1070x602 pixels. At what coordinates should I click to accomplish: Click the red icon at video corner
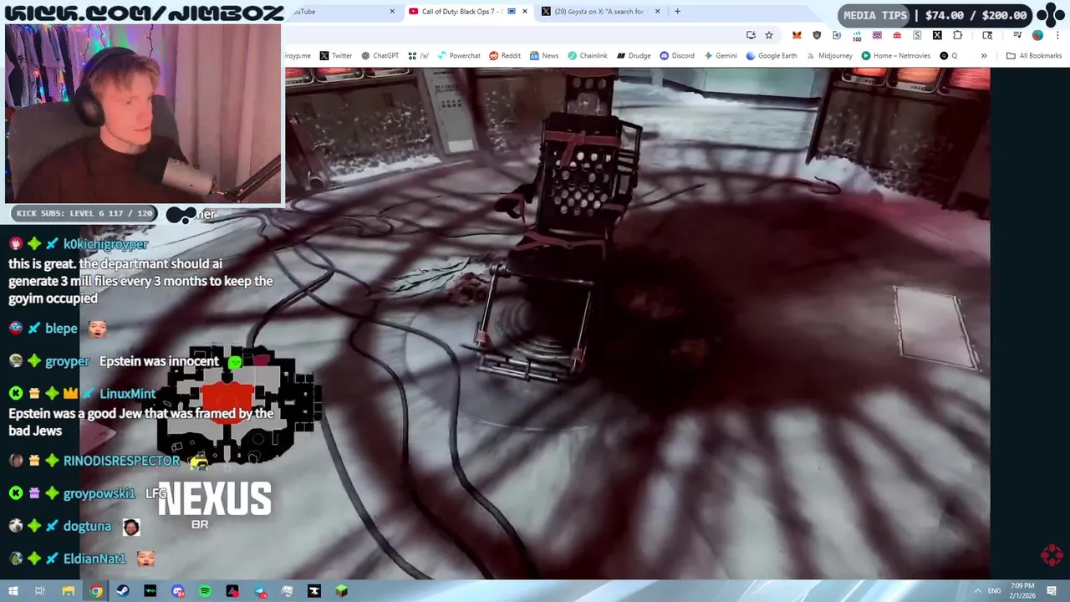point(1052,554)
